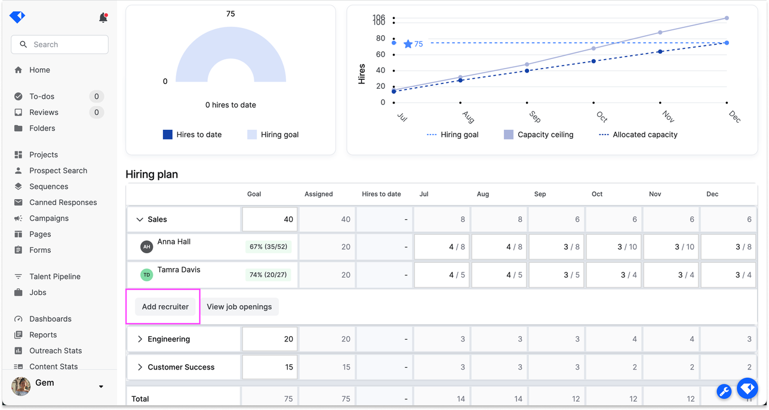Expand the Engineering department row
769x410 pixels.
140,339
